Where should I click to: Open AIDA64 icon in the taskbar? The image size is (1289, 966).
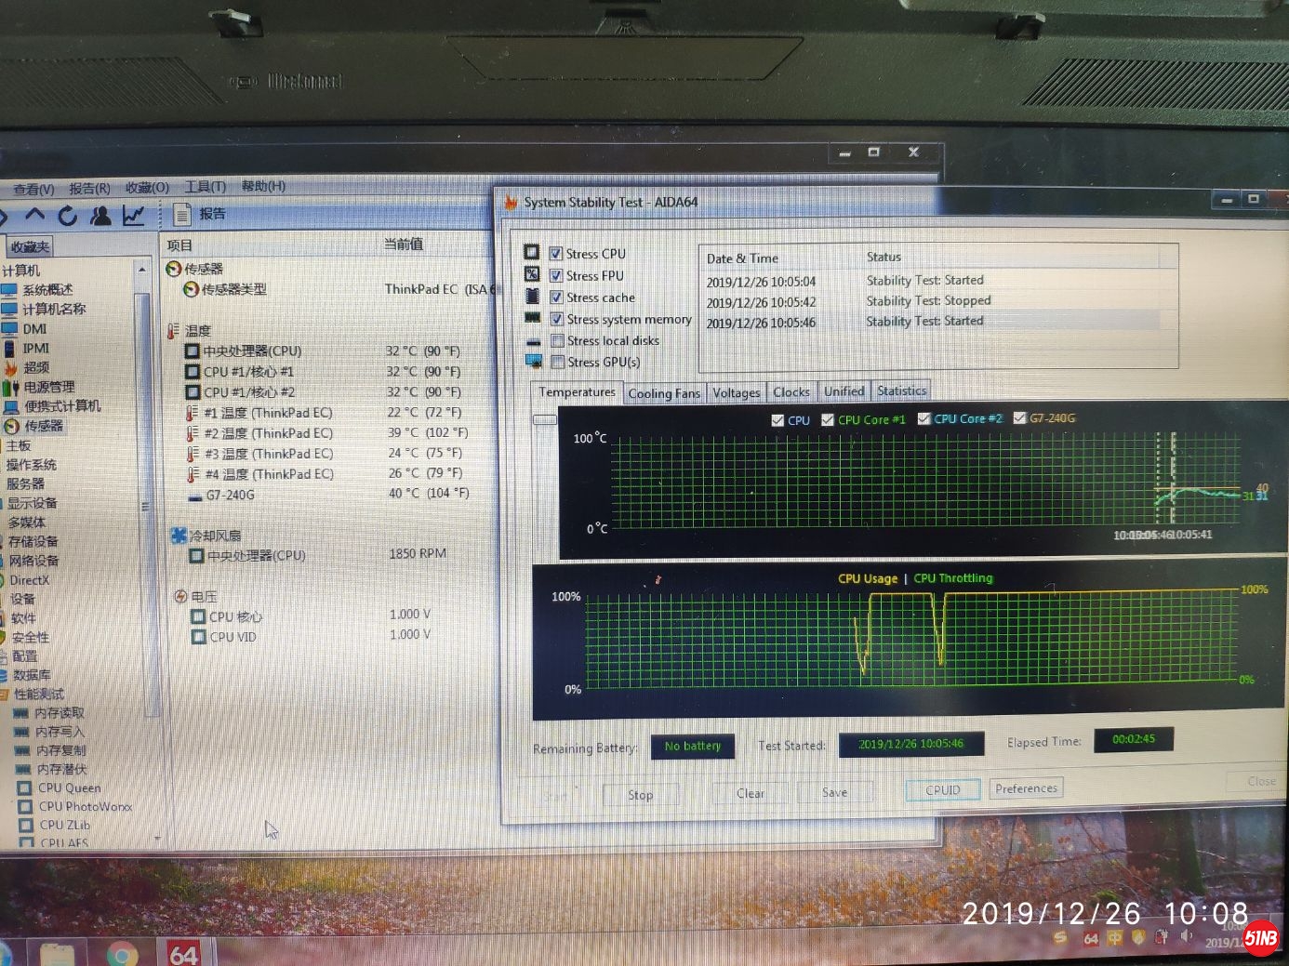tap(183, 954)
